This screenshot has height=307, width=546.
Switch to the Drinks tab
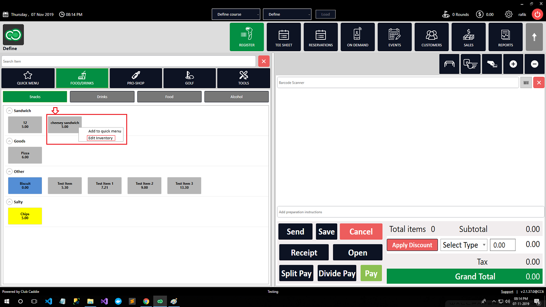(x=102, y=97)
